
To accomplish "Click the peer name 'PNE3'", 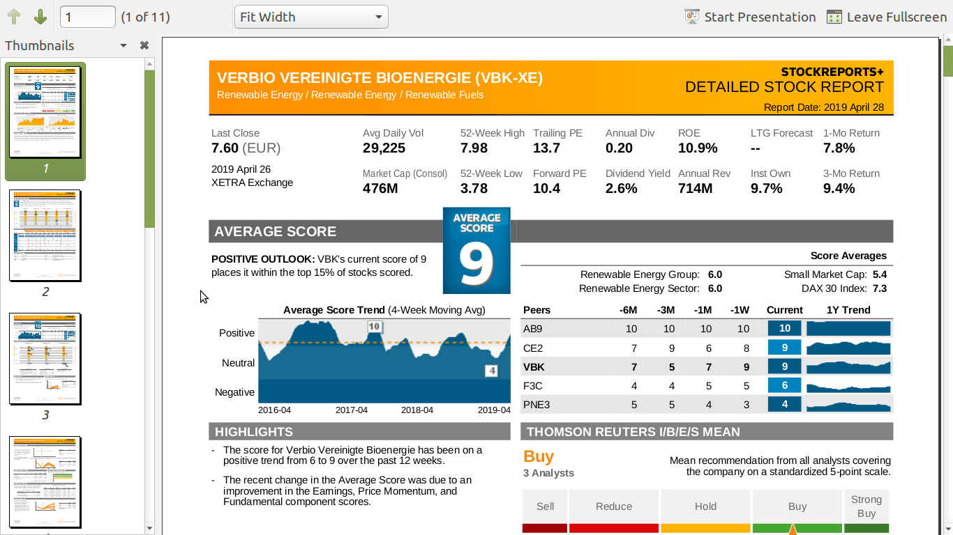I will point(535,404).
